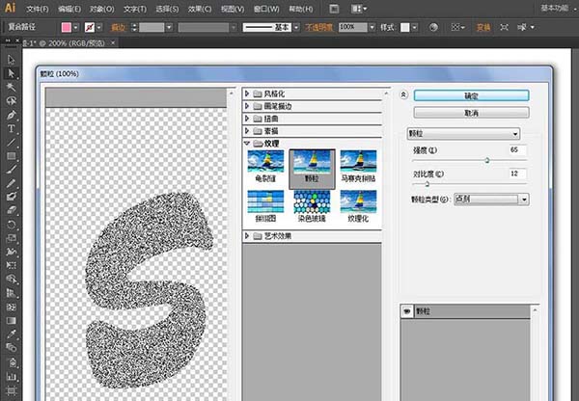Click the pink fill color swatch

67,27
